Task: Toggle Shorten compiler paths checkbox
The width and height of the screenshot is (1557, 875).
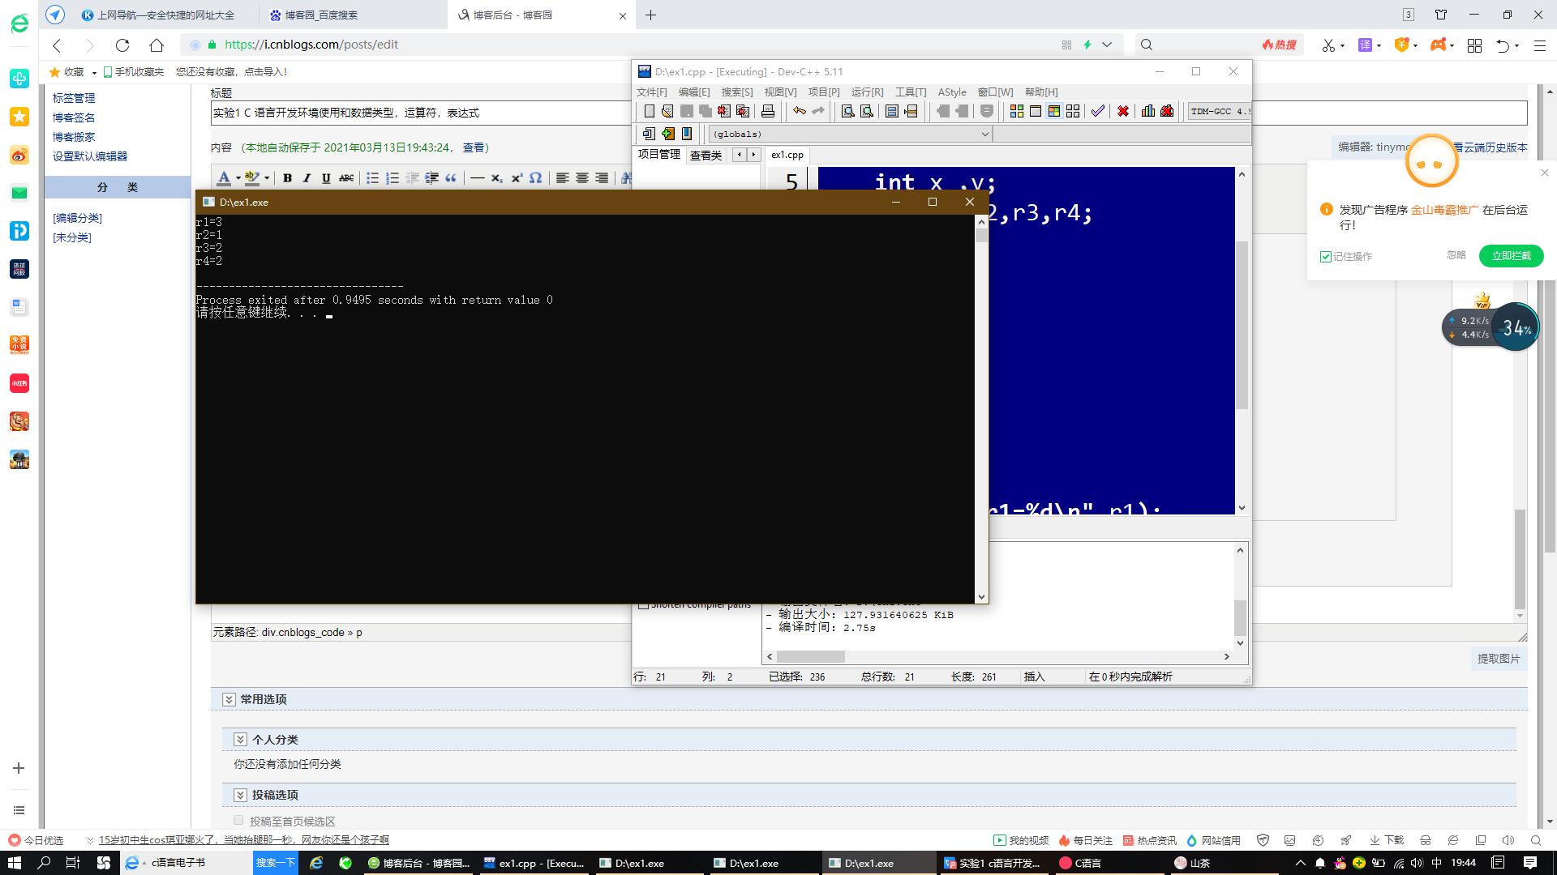Action: (643, 604)
